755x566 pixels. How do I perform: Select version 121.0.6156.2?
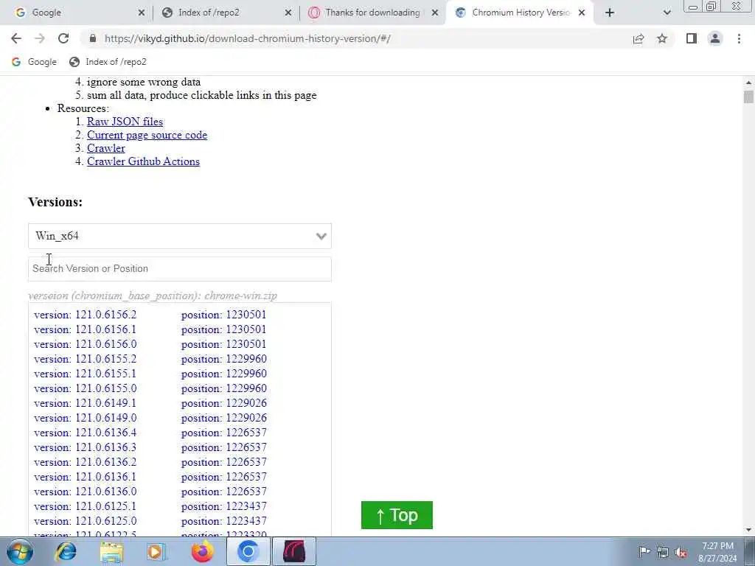[x=86, y=315]
